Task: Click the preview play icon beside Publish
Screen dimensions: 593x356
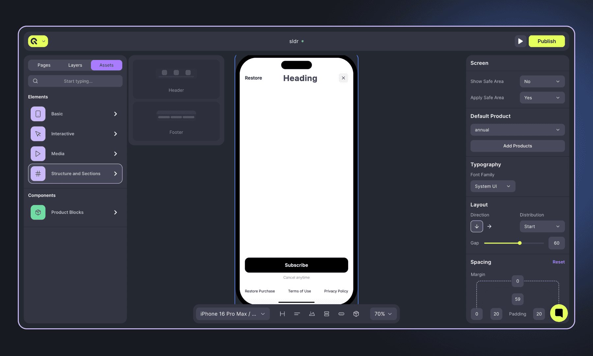Action: (521, 41)
